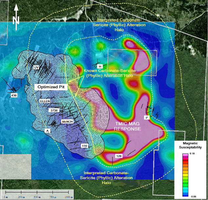The height and width of the screenshot is (200, 208).
Task: Select the 128 label box
Action: pos(119,156)
